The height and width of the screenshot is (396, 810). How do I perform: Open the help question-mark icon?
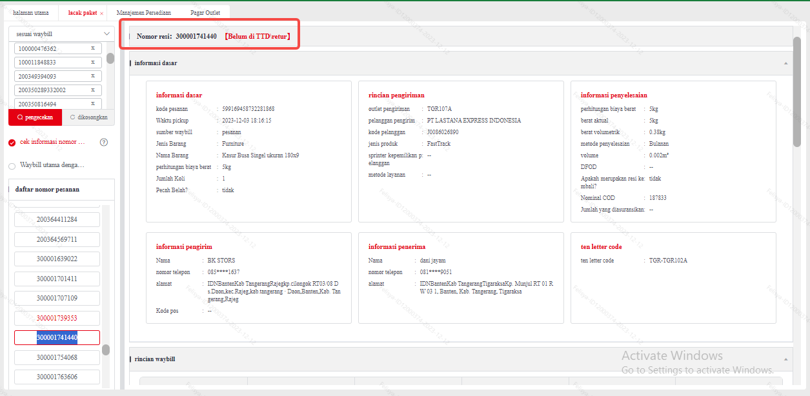(104, 142)
